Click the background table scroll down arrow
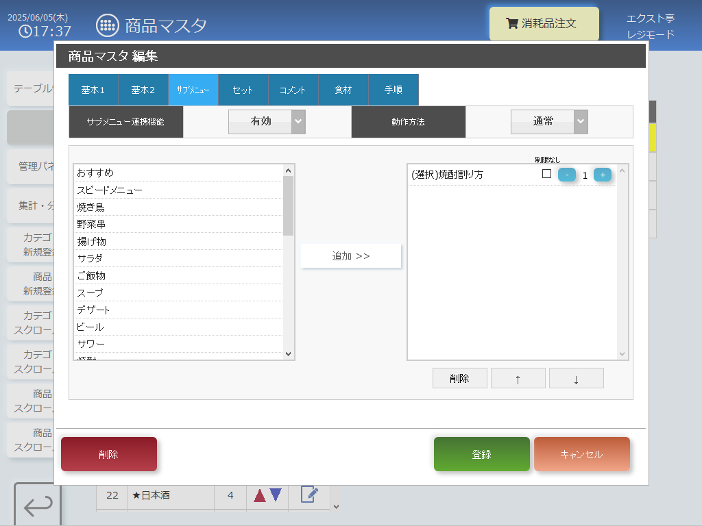 click(x=336, y=506)
